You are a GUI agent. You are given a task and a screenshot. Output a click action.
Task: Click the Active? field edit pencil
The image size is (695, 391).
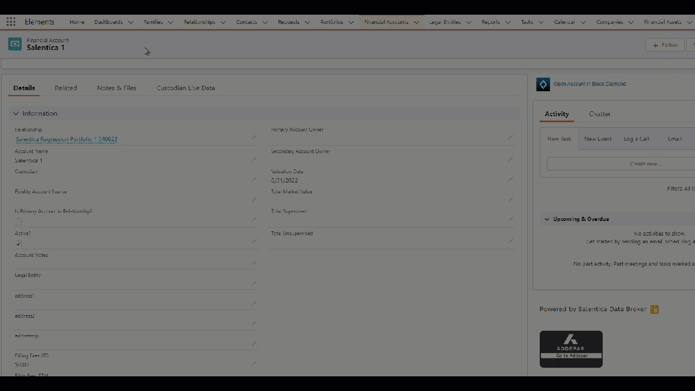pos(254,241)
